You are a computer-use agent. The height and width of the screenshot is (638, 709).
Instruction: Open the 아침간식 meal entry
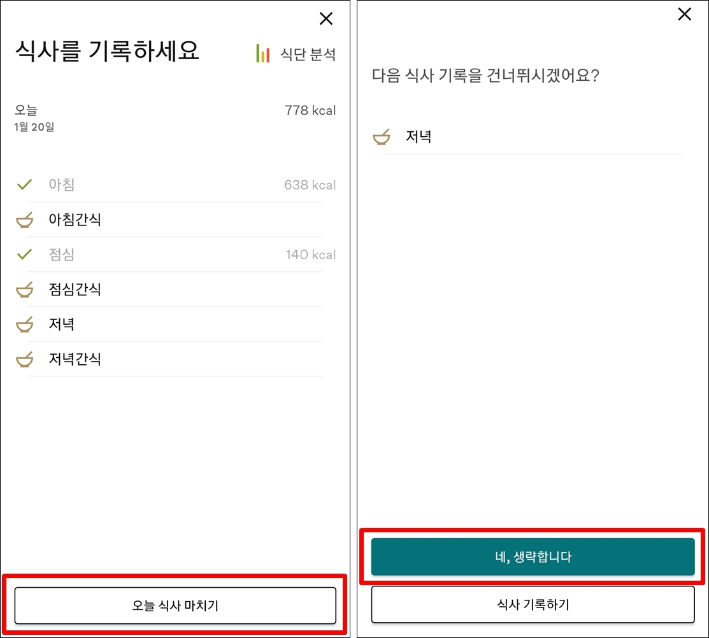pyautogui.click(x=75, y=220)
